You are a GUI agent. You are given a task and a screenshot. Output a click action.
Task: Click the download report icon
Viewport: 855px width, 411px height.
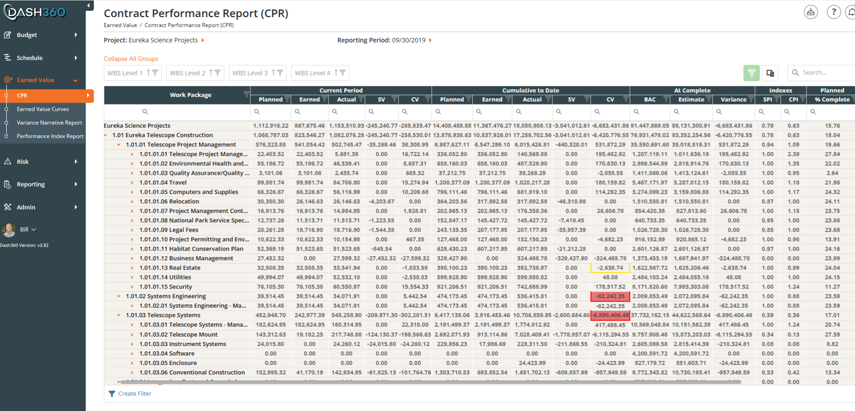(811, 12)
